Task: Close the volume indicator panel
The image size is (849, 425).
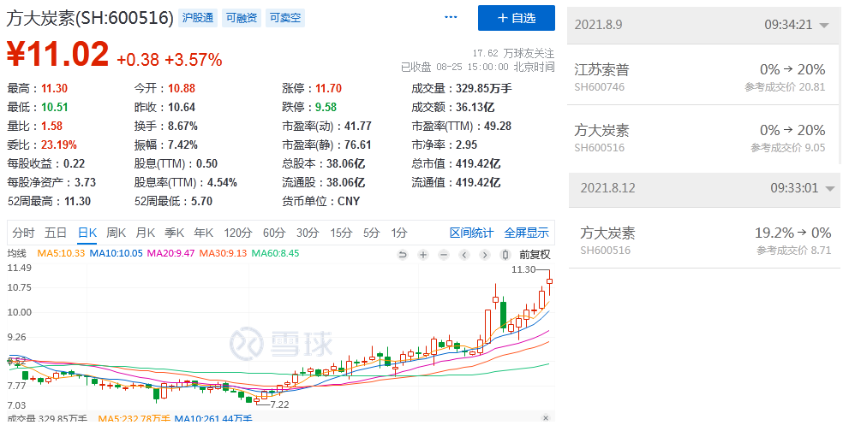Action: pyautogui.click(x=546, y=418)
